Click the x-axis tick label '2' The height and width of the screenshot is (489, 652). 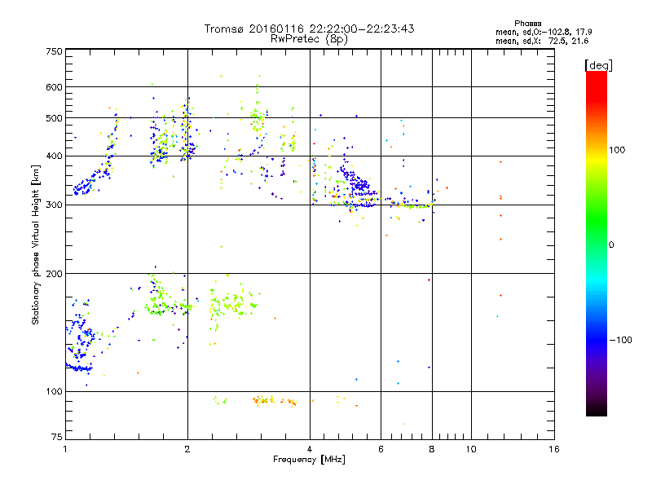pyautogui.click(x=187, y=449)
